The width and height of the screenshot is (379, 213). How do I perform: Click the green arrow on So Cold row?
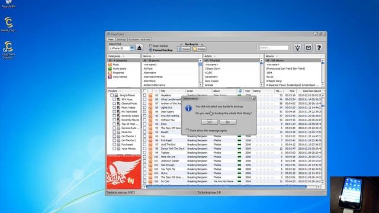[x=239, y=182]
